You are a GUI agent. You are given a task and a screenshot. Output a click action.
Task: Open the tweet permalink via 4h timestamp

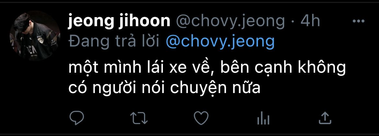click(310, 21)
